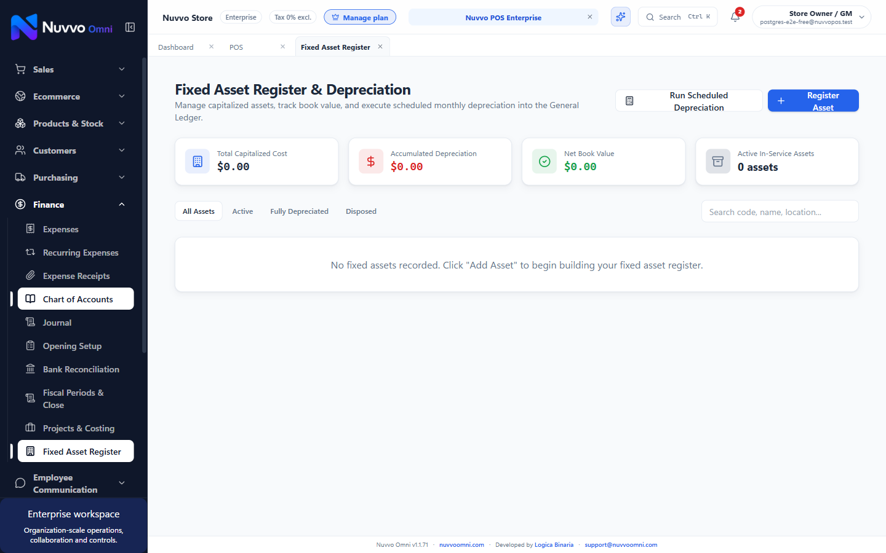Click the Employee Communication chat icon

pos(20,484)
